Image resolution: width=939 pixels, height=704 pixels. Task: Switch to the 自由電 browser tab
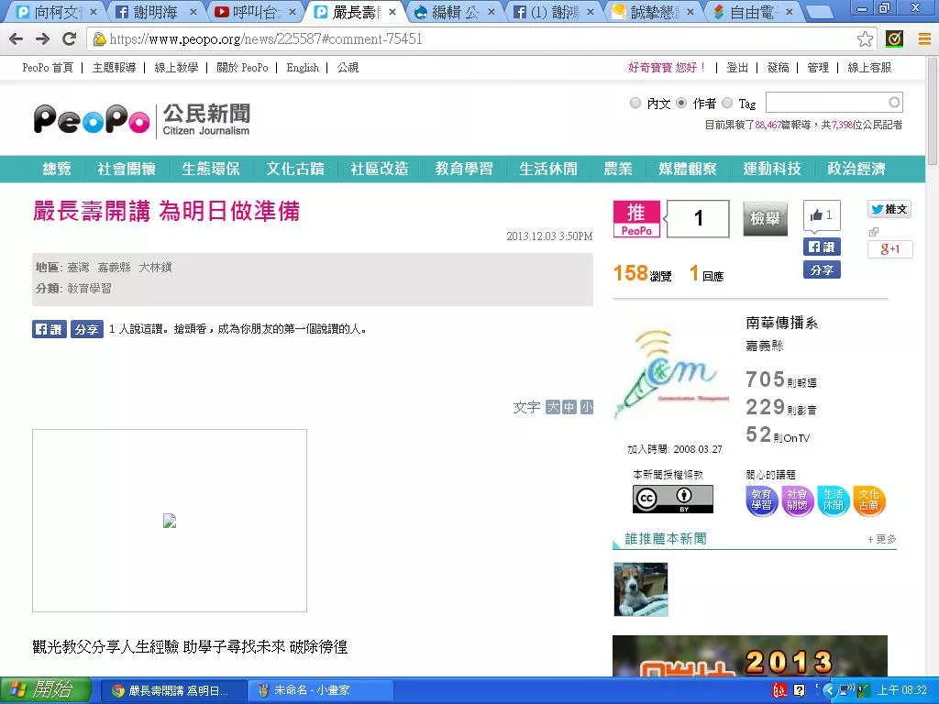[754, 12]
